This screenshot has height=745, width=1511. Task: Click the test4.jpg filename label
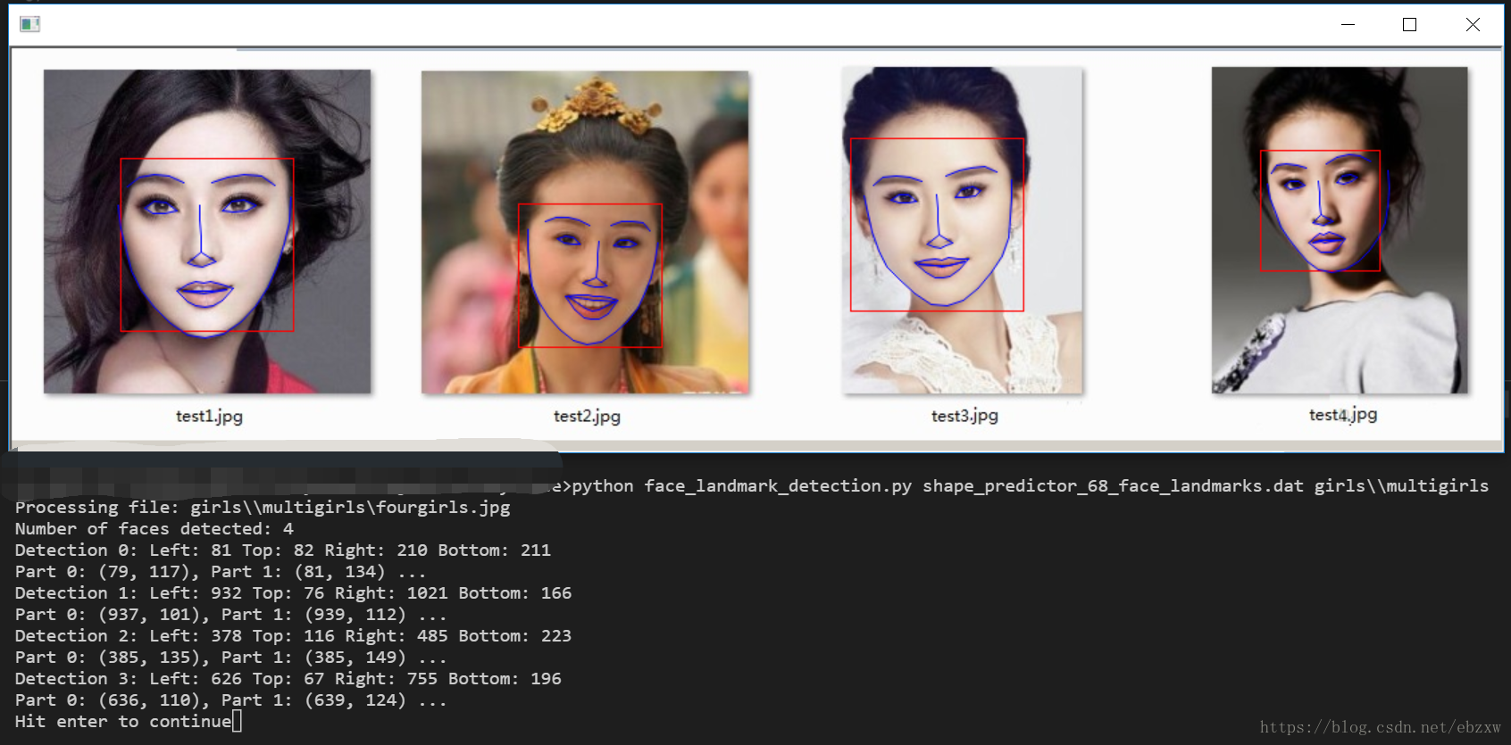click(1342, 414)
